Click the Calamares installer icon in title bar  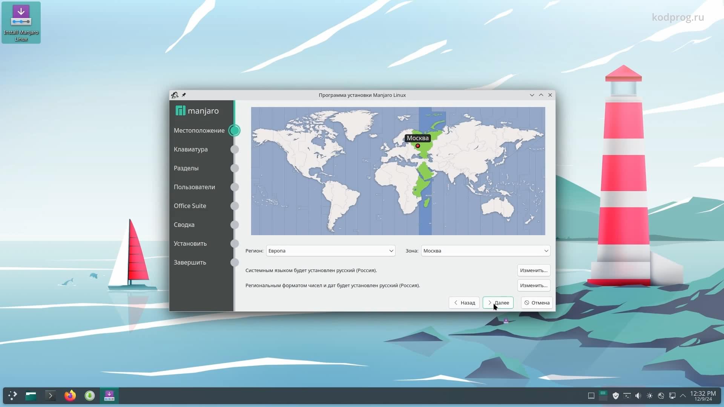click(175, 95)
